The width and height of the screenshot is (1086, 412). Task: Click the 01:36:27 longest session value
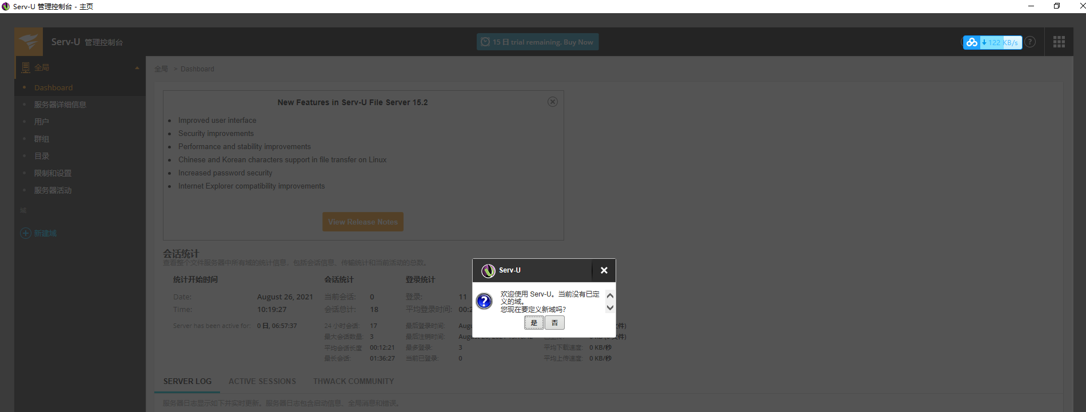click(x=382, y=358)
